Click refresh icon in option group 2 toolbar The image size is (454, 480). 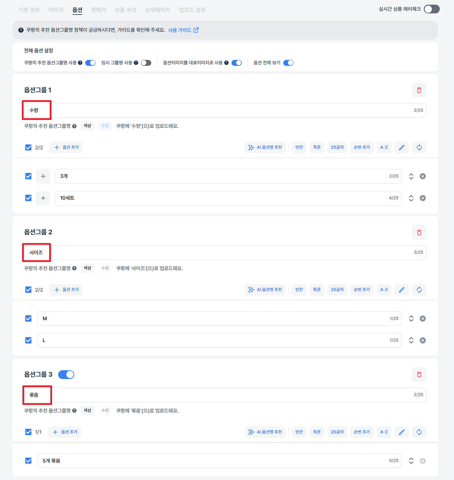[419, 290]
